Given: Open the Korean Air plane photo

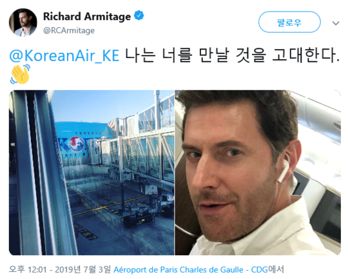Looking at the screenshot, I should pos(92,173).
